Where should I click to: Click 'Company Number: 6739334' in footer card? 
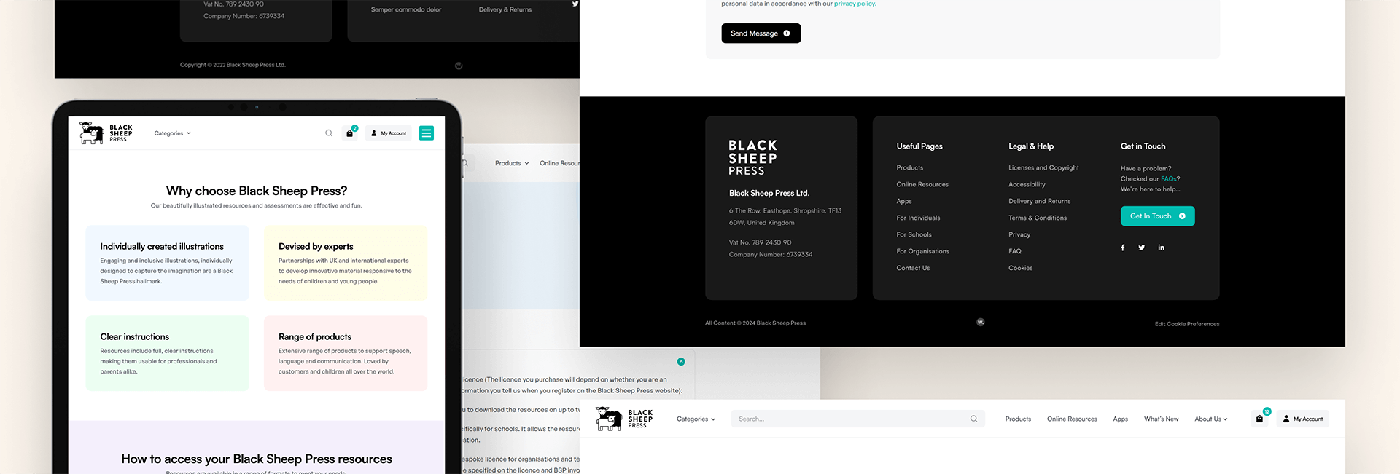(771, 254)
